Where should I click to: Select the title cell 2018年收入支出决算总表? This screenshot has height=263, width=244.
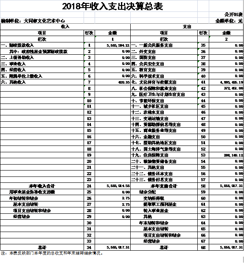pyautogui.click(x=112, y=6)
